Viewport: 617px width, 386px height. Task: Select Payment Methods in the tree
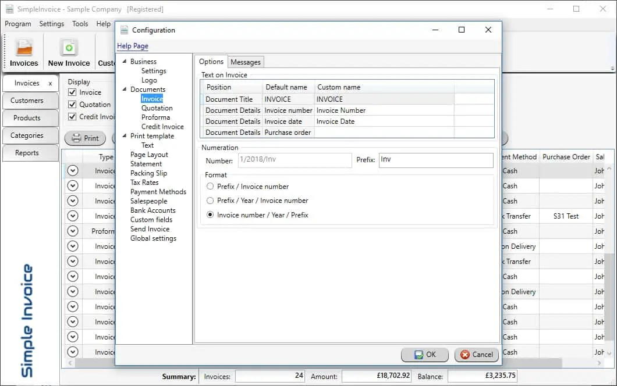click(158, 192)
